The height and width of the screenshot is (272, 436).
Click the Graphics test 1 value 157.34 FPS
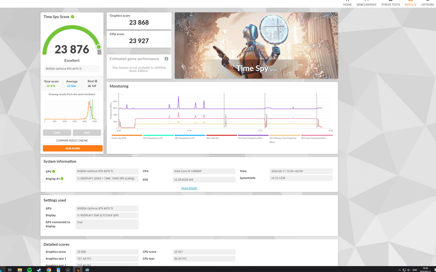107,259
